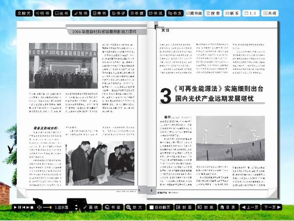Set page view to 1:1 scale

click(x=251, y=13)
